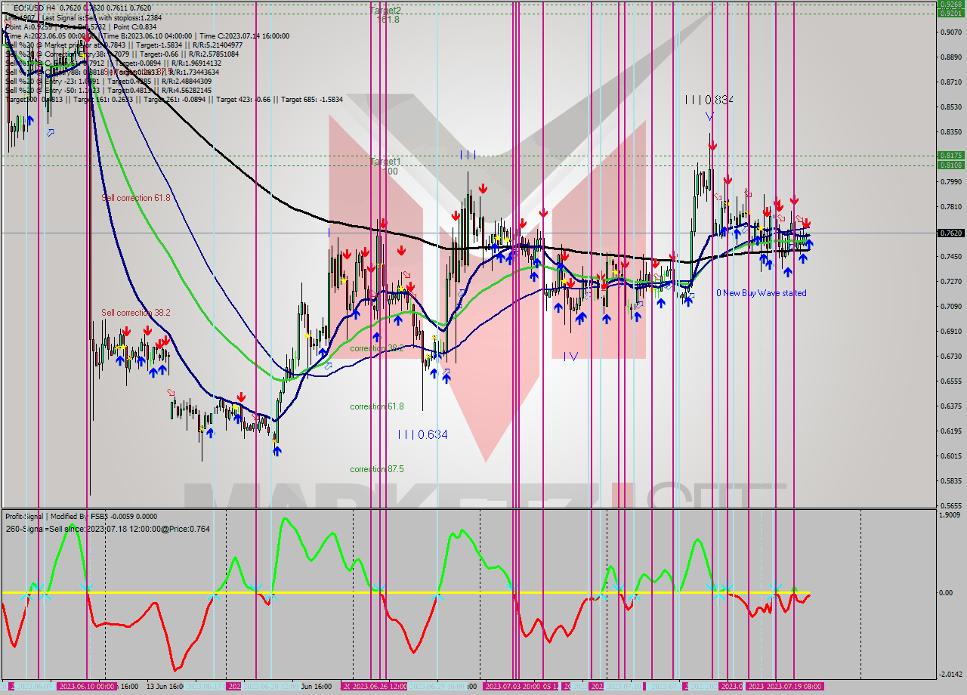Click the line ending 'R/R:2.57851084'

(x=122, y=54)
